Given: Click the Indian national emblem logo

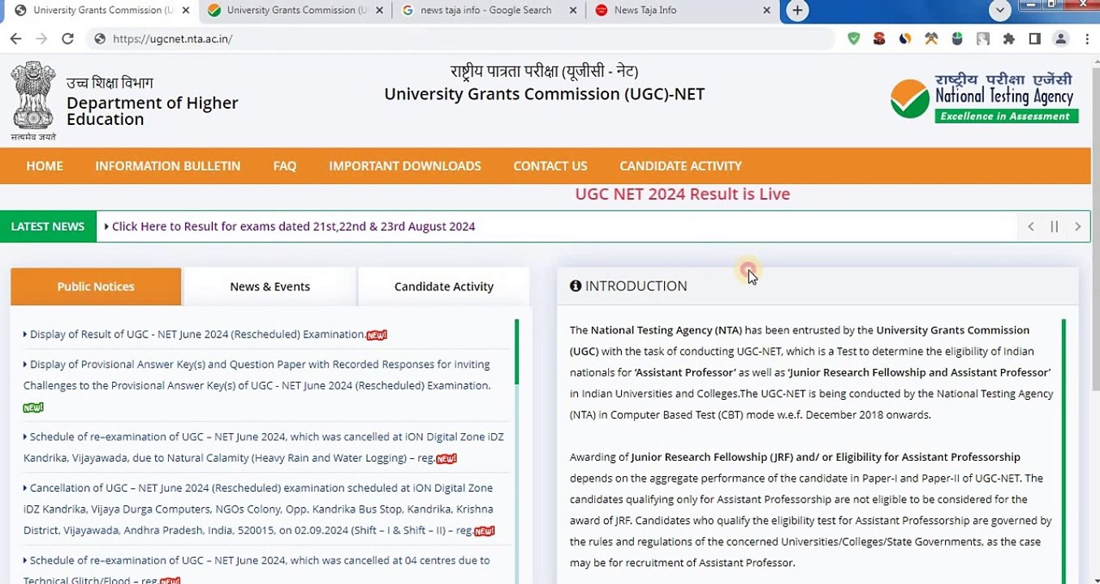Looking at the screenshot, I should click(33, 101).
